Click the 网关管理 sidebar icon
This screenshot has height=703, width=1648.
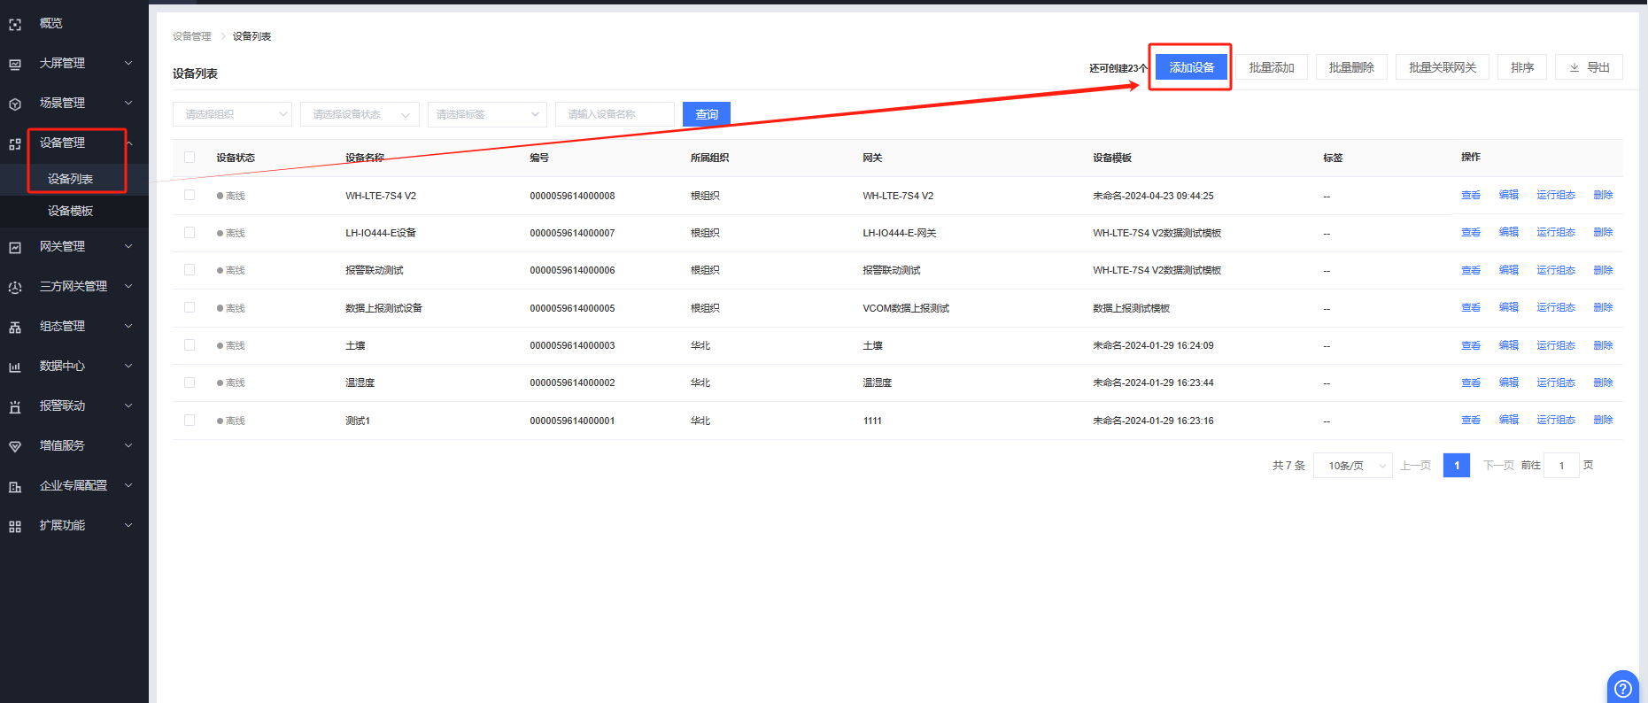tap(15, 247)
